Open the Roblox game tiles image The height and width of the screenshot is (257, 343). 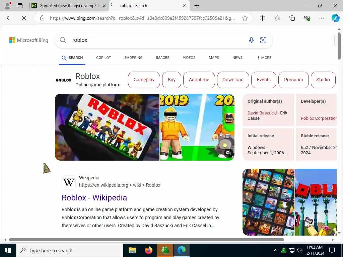tap(268, 202)
